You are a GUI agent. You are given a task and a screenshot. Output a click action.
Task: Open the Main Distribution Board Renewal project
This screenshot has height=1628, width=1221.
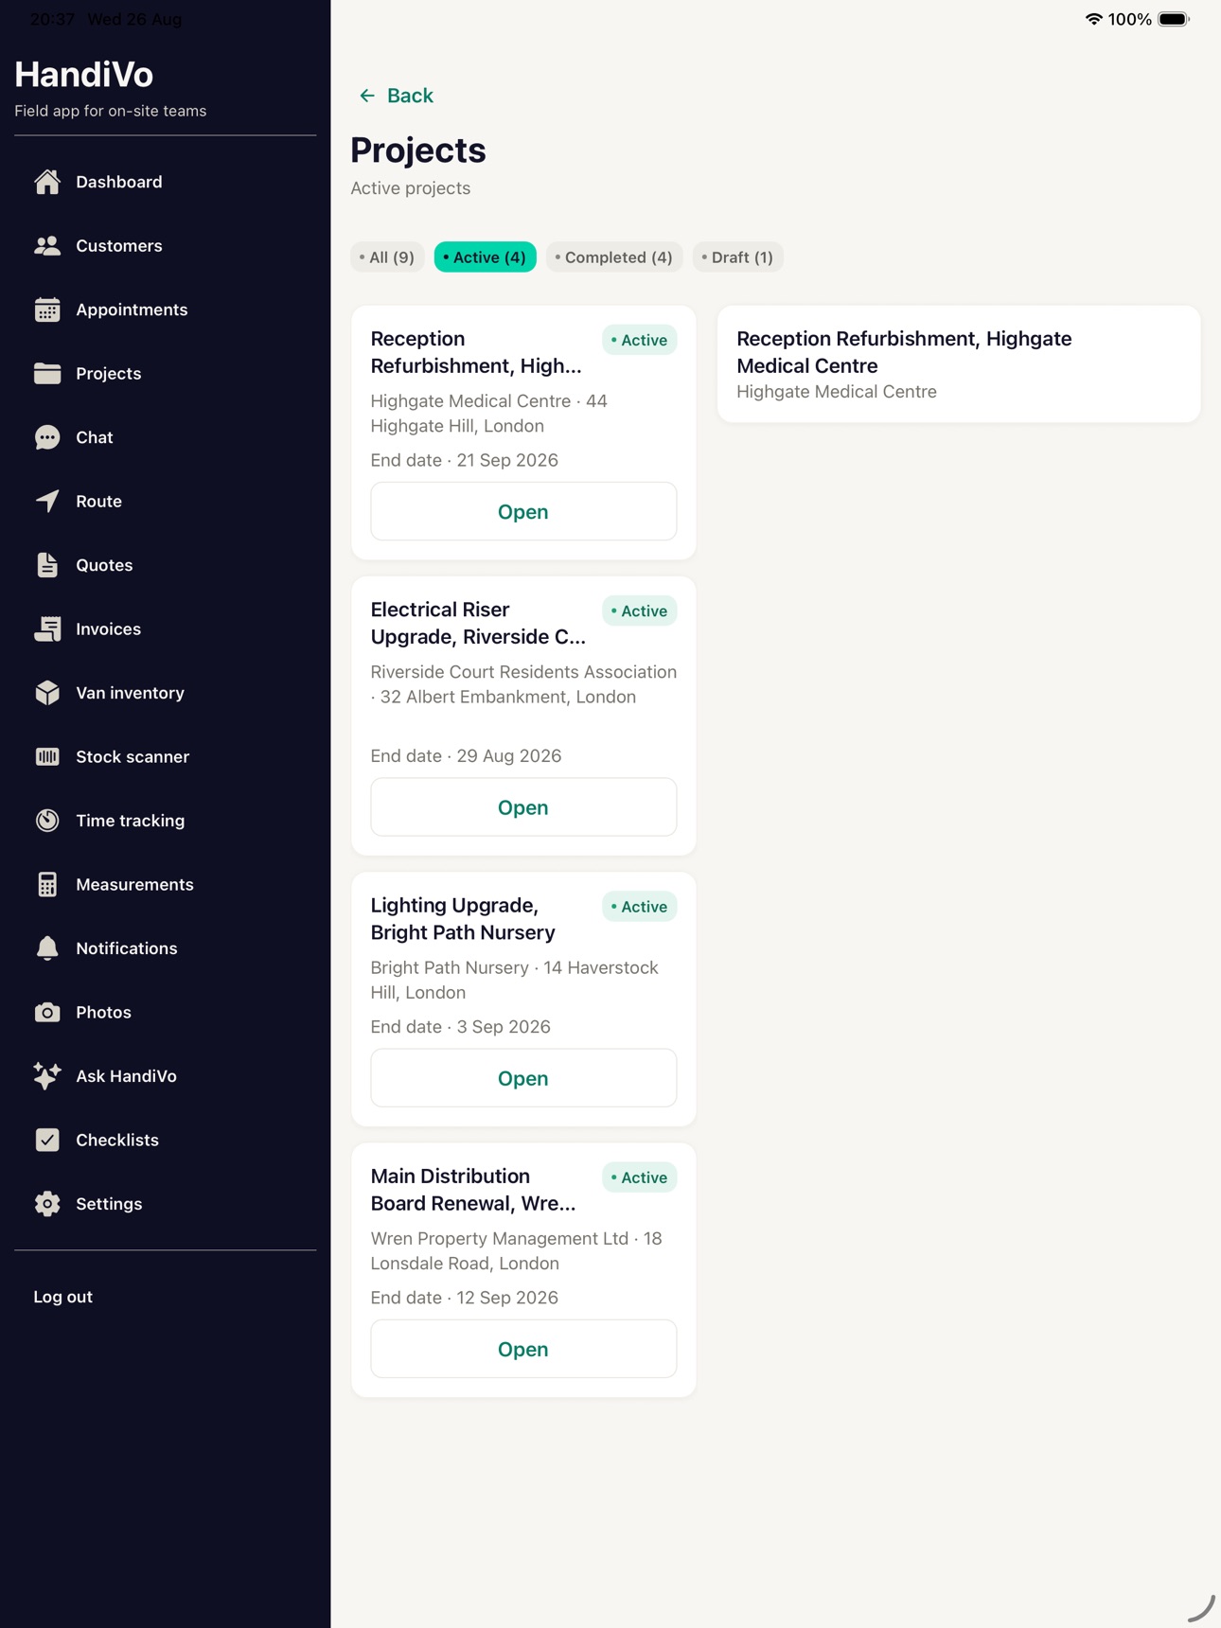(x=523, y=1349)
